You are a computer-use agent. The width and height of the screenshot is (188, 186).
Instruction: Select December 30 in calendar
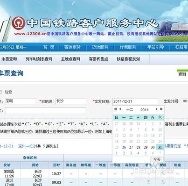(153, 147)
